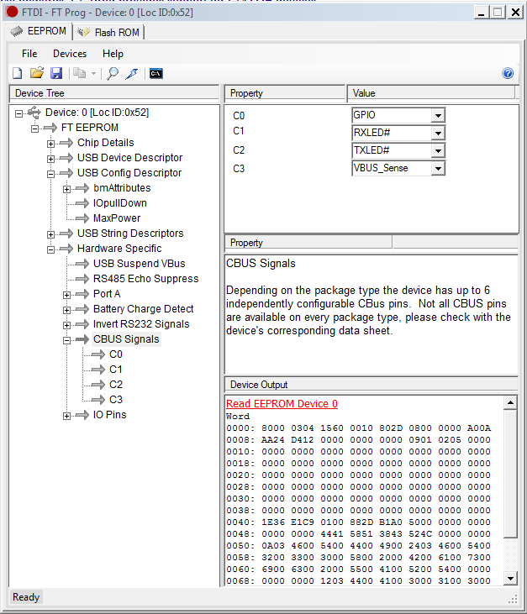
Task: Select the C2 tree item
Action: 116,385
